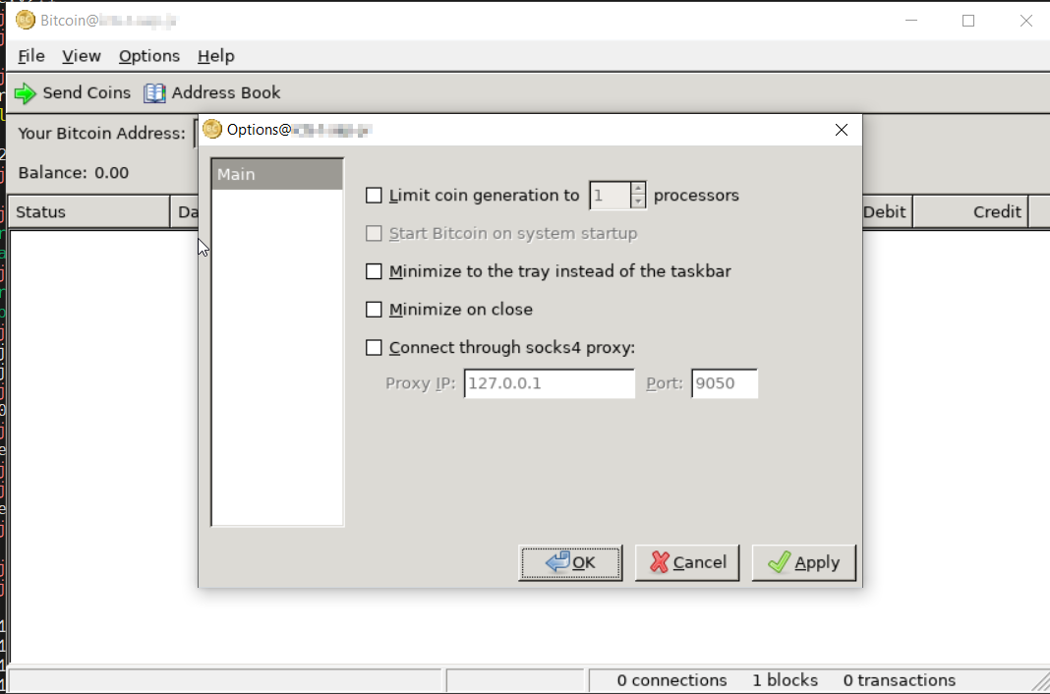Click inside the Proxy IP input field
The height and width of the screenshot is (694, 1050).
(548, 383)
